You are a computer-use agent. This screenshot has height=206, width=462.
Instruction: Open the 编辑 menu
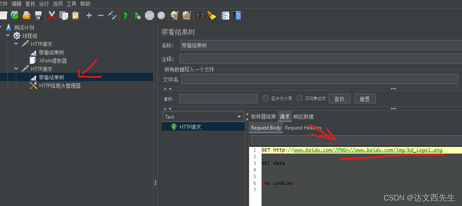[16, 4]
